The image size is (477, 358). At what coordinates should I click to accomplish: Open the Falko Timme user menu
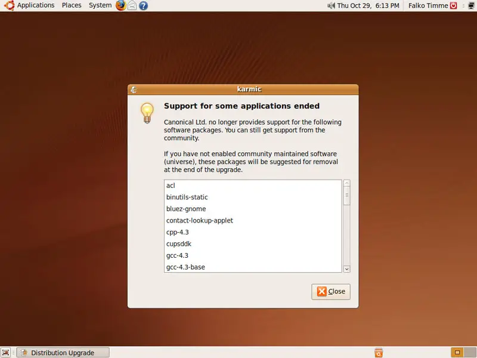point(428,5)
